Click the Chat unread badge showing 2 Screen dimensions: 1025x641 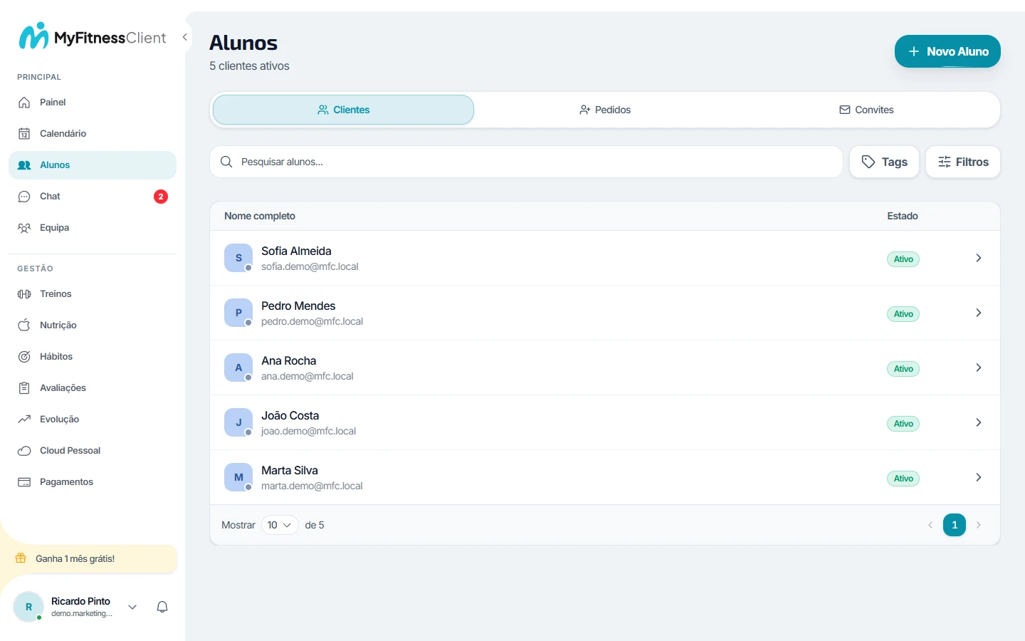(161, 197)
